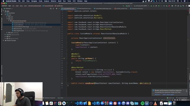Open the Event Log panel
190x106 pixels.
(170, 98)
